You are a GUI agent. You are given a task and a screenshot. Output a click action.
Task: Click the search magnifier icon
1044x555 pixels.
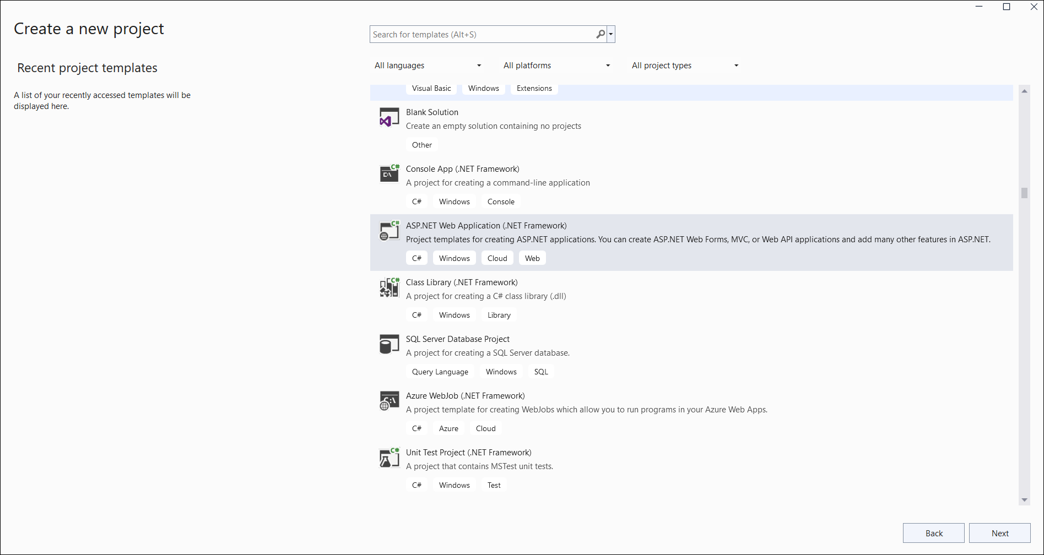(x=600, y=34)
